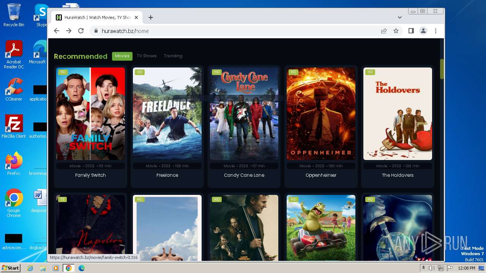This screenshot has height=273, width=486.
Task: Go back using the browser back arrow
Action: tap(57, 31)
